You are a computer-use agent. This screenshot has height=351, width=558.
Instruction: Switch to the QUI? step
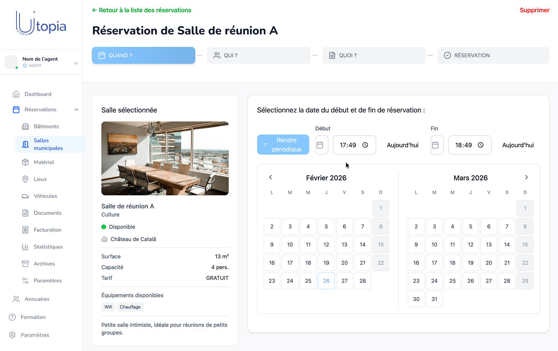coord(258,55)
